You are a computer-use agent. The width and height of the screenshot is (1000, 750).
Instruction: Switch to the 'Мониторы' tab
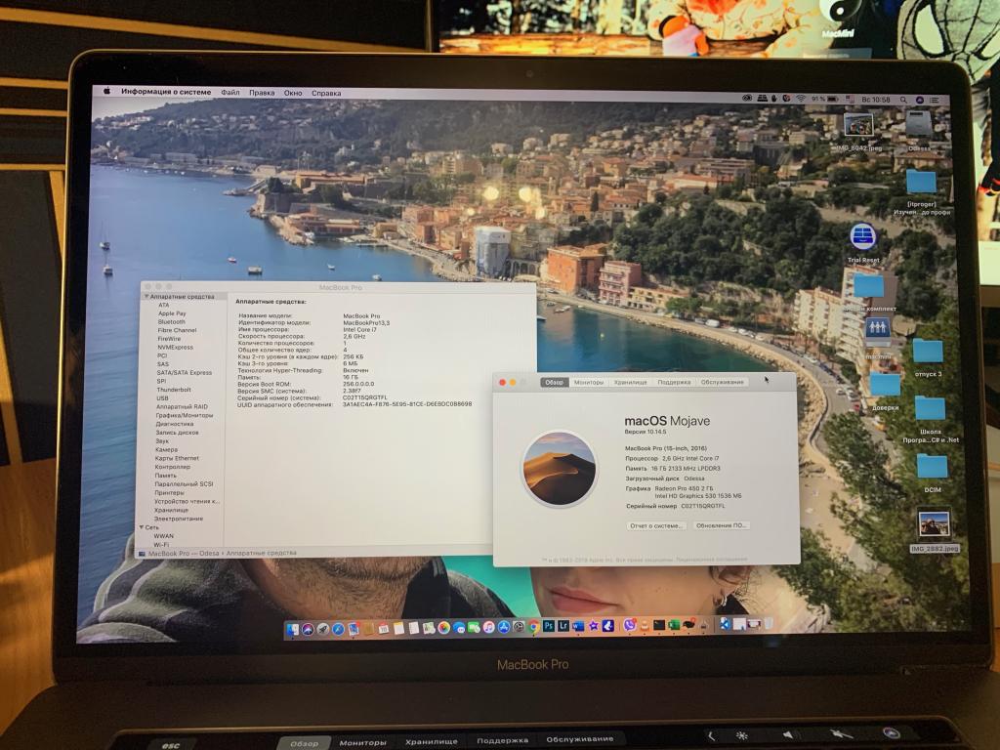pos(589,382)
